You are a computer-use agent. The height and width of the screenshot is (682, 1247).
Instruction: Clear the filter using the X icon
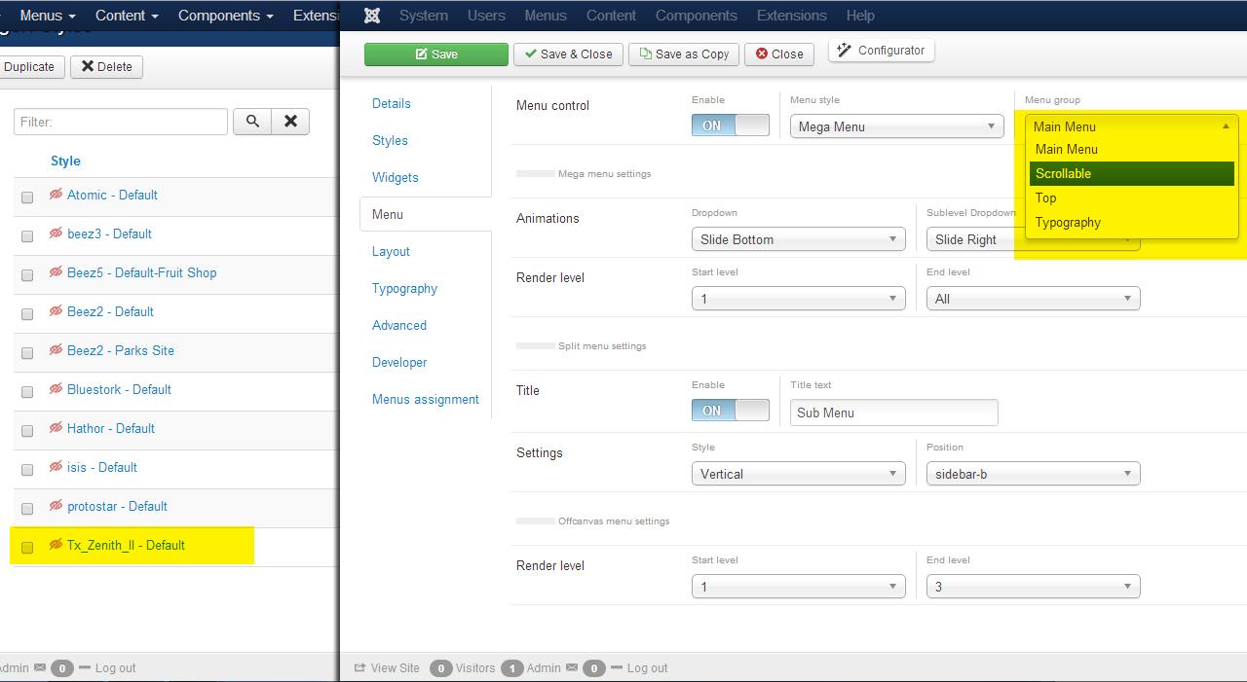coord(288,121)
